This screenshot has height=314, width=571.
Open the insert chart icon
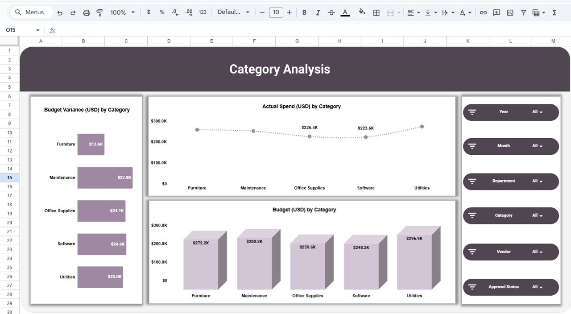[510, 12]
